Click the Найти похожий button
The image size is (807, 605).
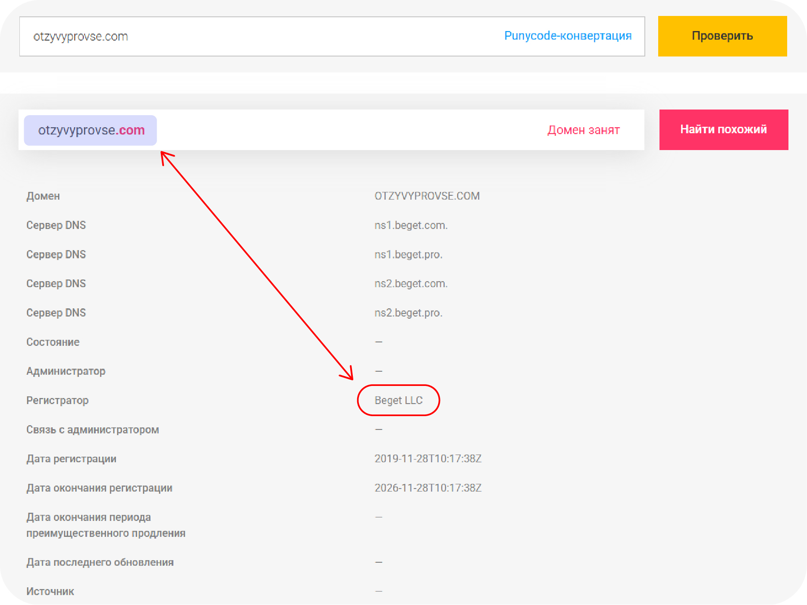(x=723, y=129)
